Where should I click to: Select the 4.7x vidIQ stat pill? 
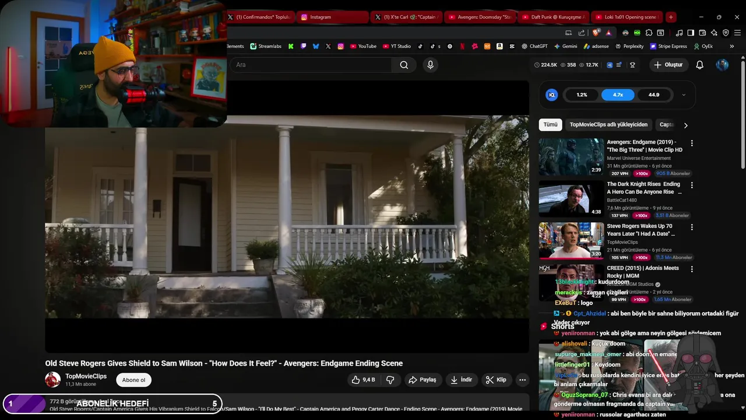pyautogui.click(x=618, y=94)
